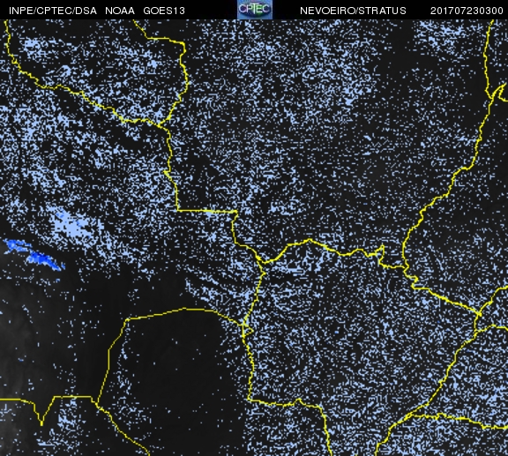
Task: Select the right-angle border corner left of center
Action: click(178, 210)
